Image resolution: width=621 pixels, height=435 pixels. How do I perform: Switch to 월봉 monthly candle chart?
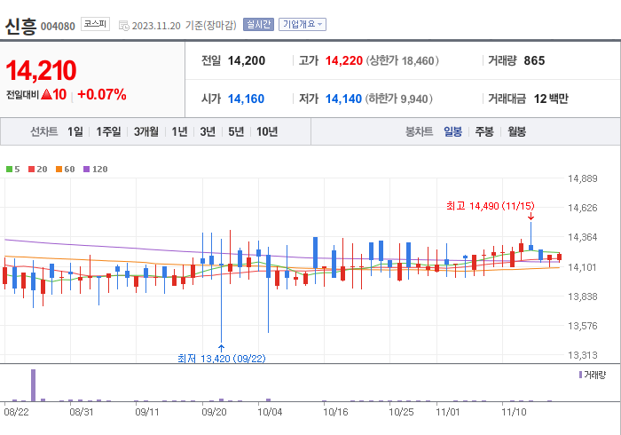517,131
